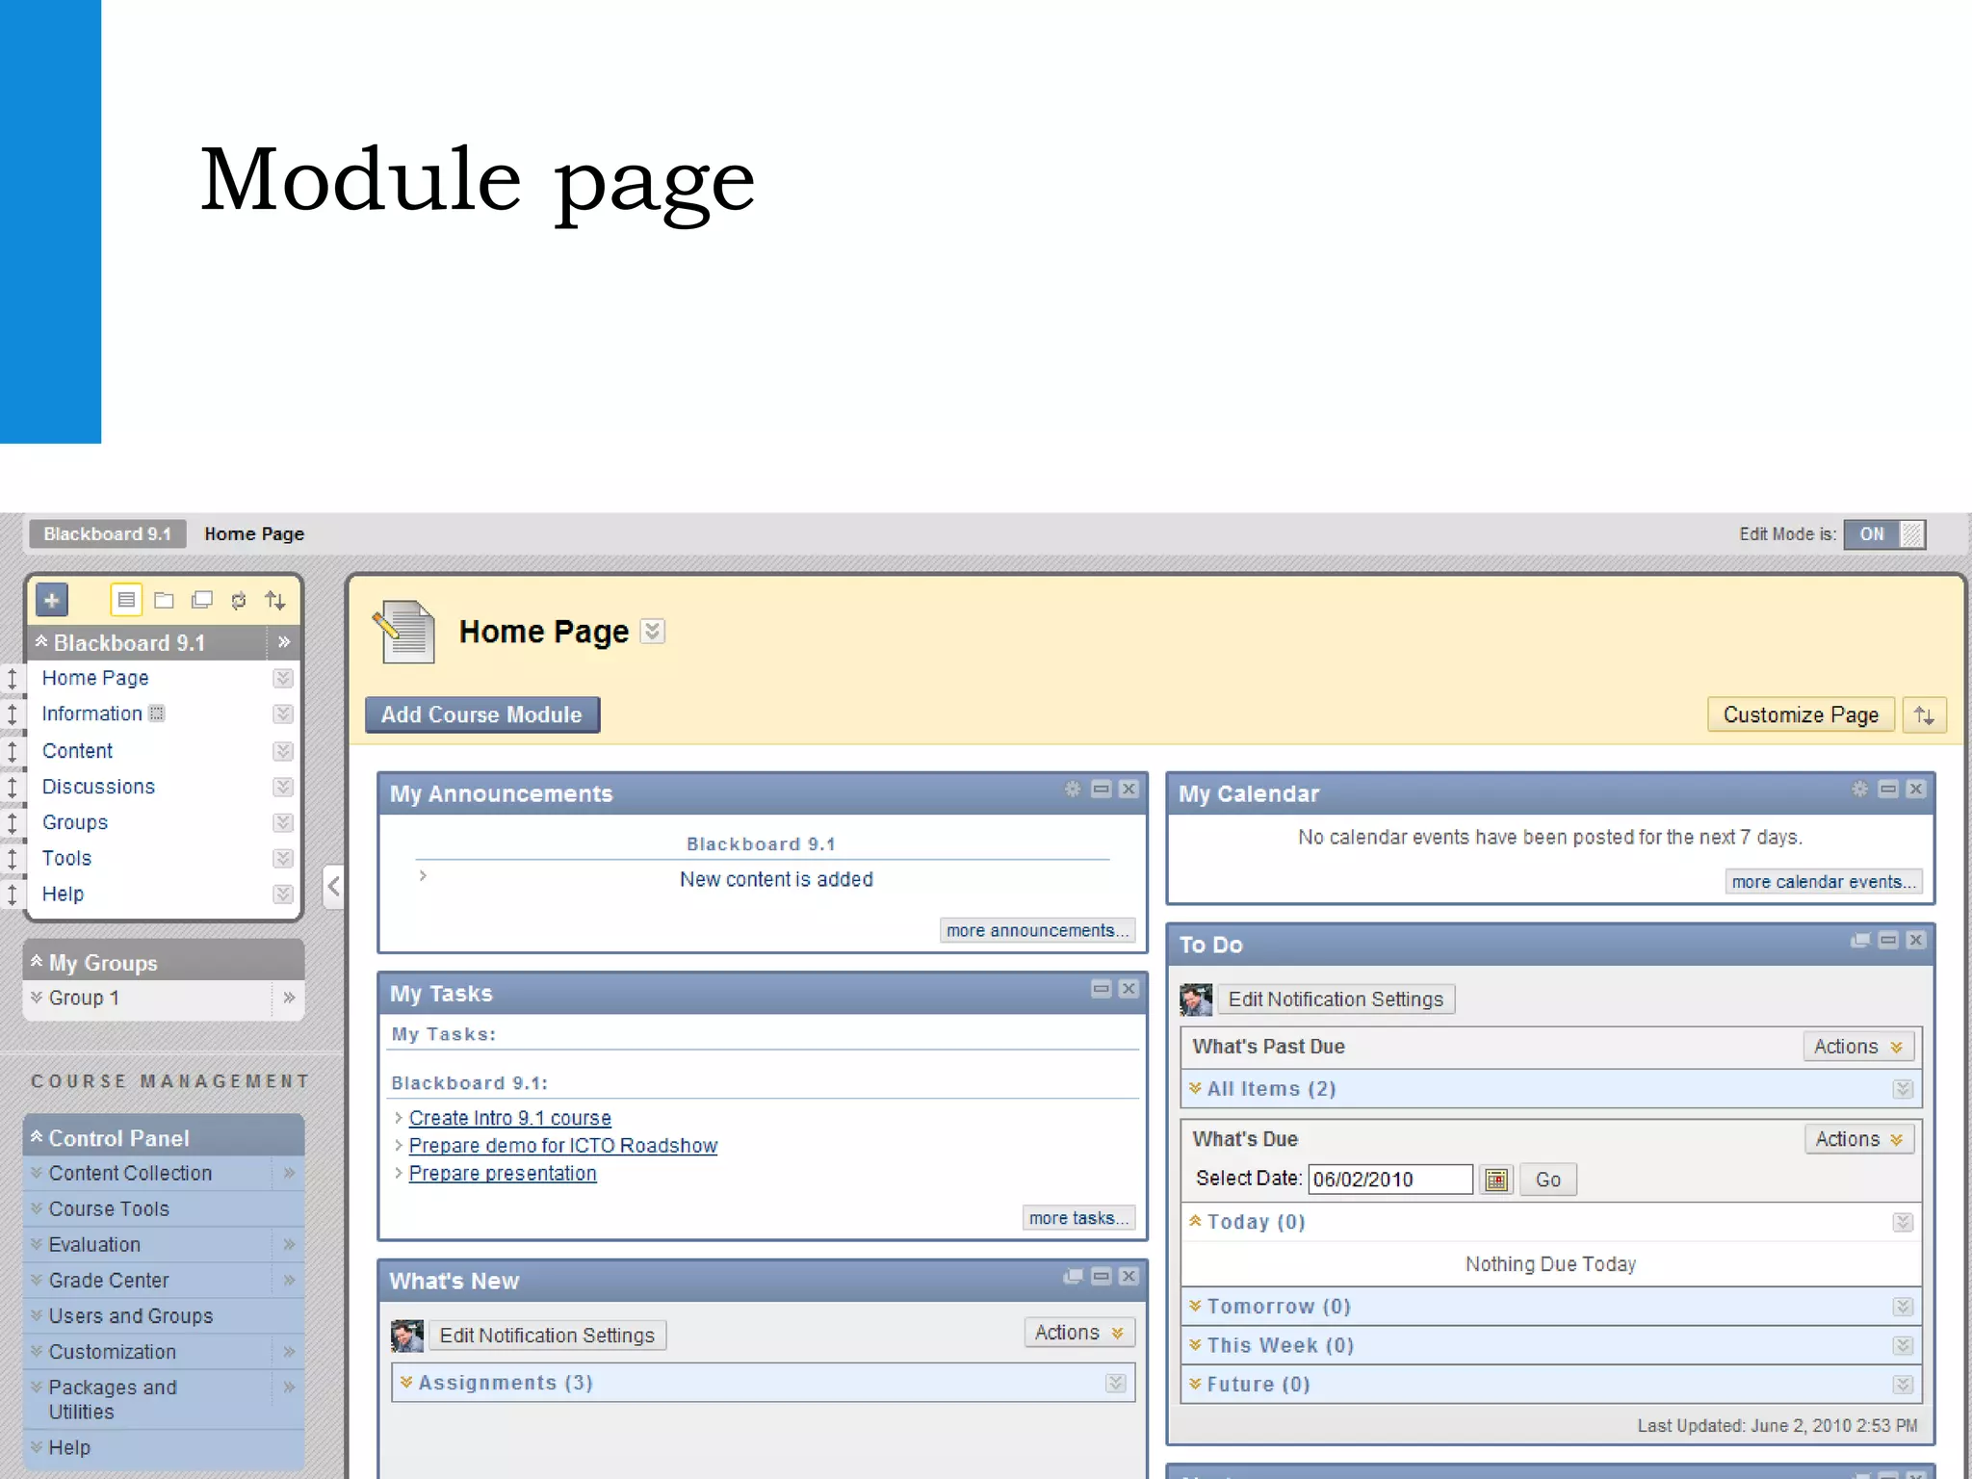Screen dimensions: 1972x1479
Task: Open Course Tools in Control Panel
Action: (109, 1208)
